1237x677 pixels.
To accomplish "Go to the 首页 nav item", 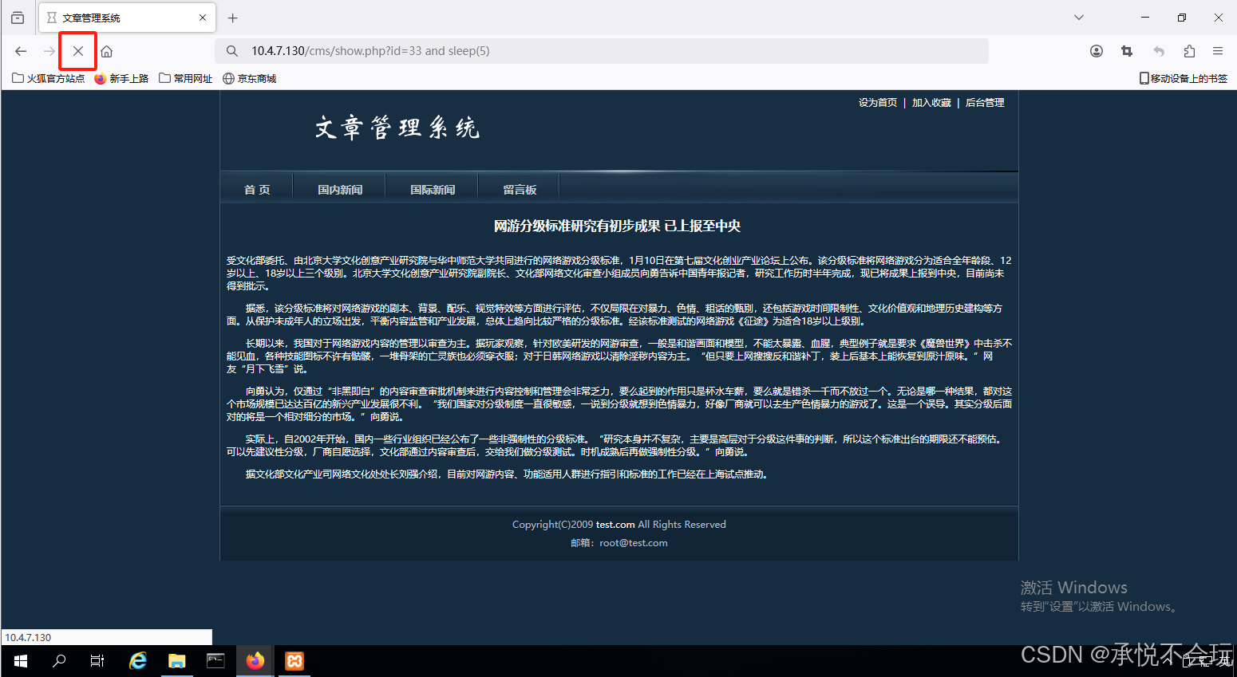I will click(257, 190).
